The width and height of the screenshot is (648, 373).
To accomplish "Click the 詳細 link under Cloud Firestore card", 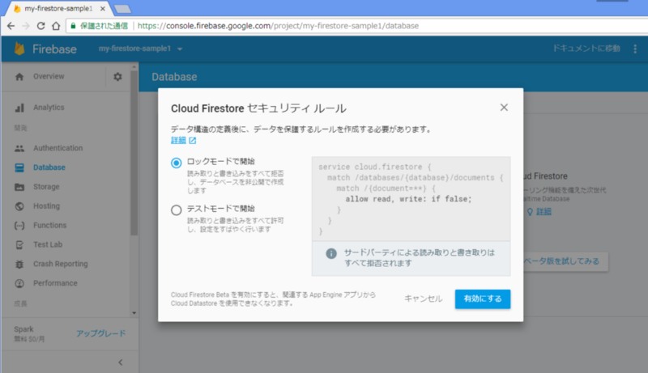I will click(x=544, y=212).
